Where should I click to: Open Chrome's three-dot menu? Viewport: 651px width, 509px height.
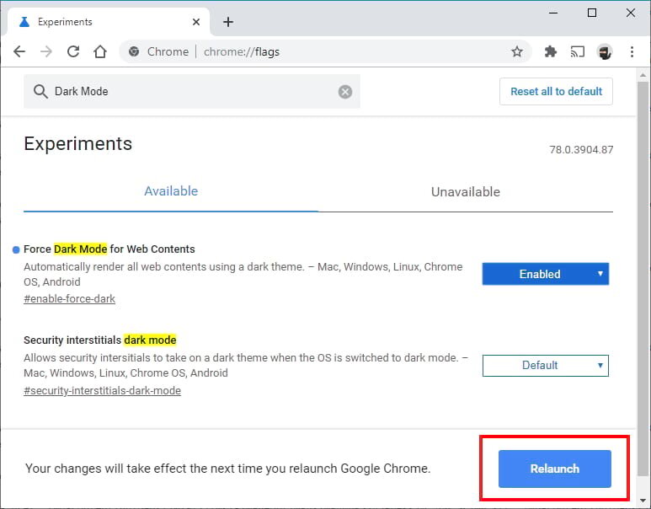(x=632, y=51)
